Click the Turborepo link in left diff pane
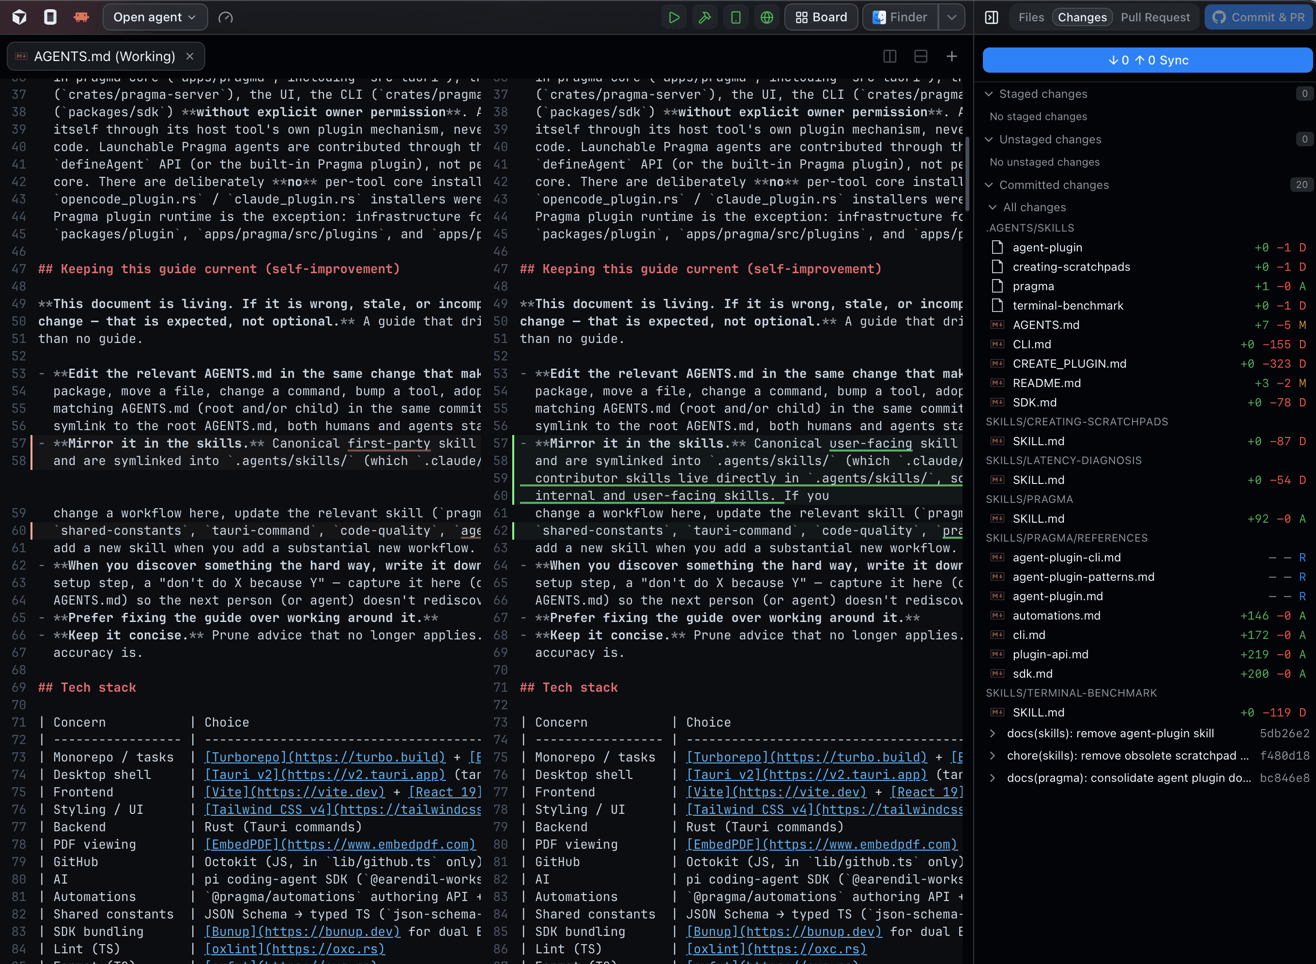 click(x=325, y=757)
